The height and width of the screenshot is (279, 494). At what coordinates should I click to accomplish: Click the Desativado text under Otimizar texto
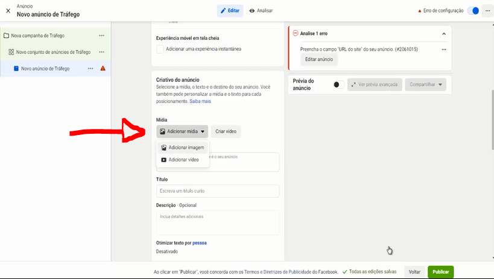point(167,251)
